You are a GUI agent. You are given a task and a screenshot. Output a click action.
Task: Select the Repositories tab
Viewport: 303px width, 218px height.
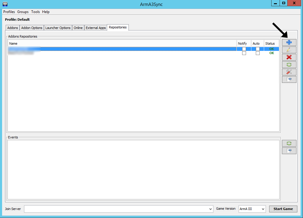(118, 27)
